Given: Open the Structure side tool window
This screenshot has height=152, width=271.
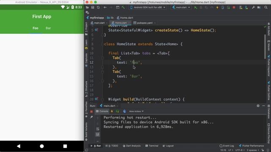Looking at the screenshot, I should (x=86, y=89).
